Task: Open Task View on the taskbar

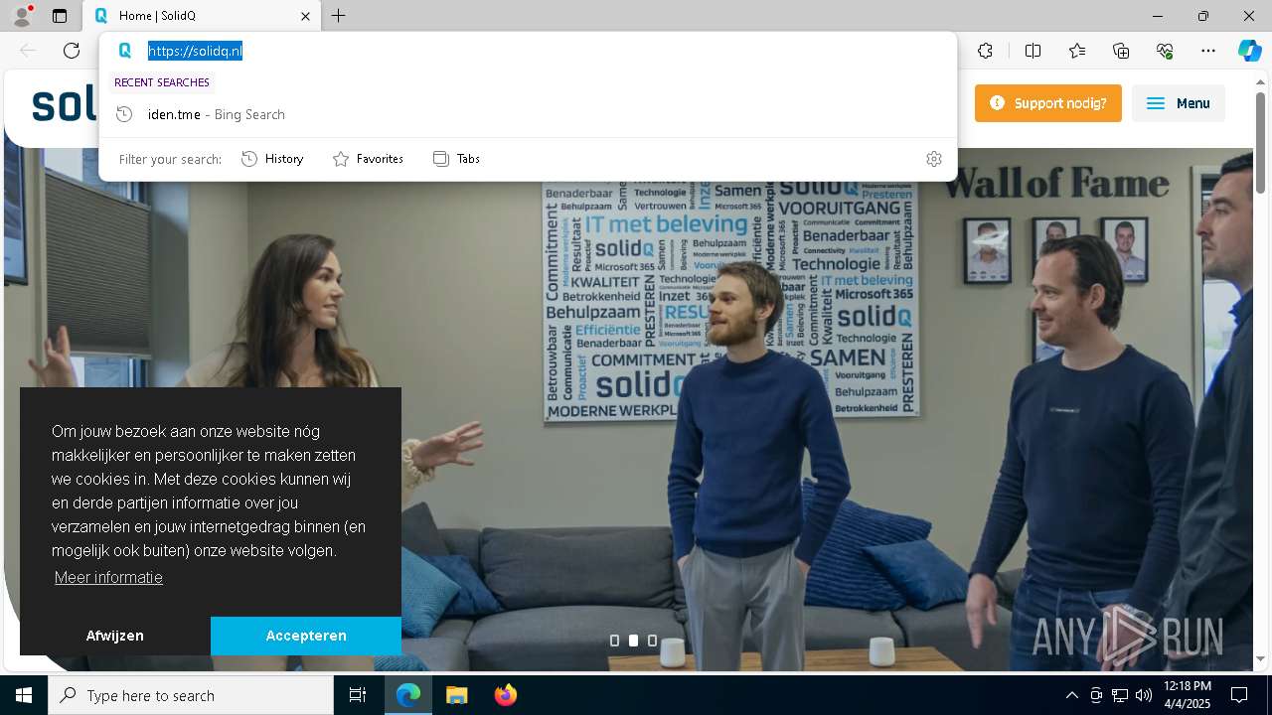Action: click(x=358, y=695)
